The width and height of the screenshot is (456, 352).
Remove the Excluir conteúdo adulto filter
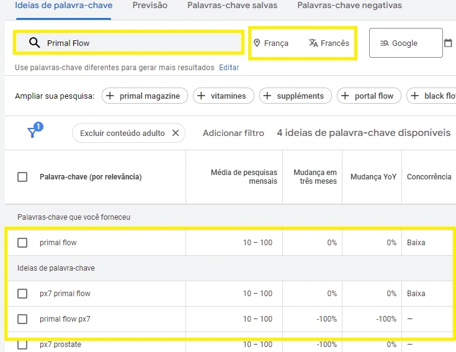pos(176,133)
